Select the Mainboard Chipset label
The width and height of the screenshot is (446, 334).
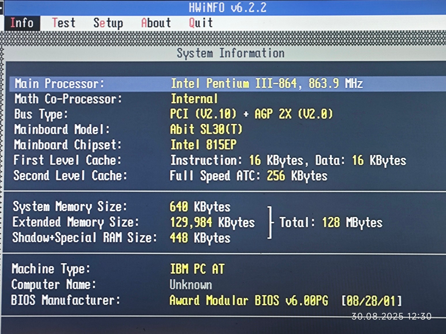68,145
